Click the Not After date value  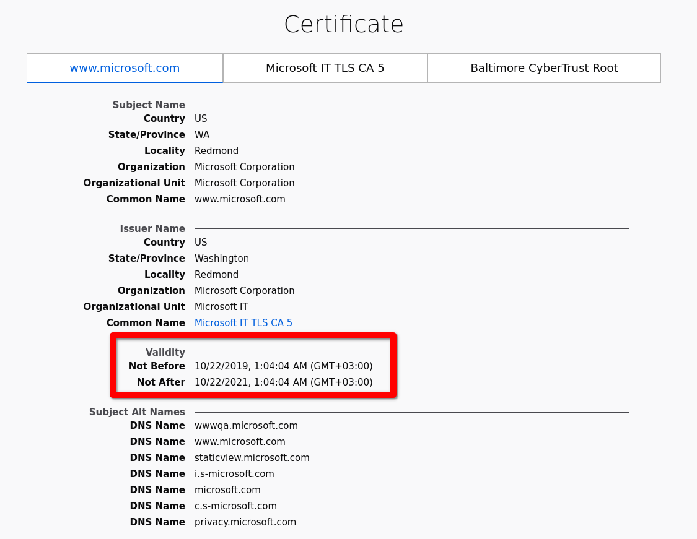click(x=284, y=382)
